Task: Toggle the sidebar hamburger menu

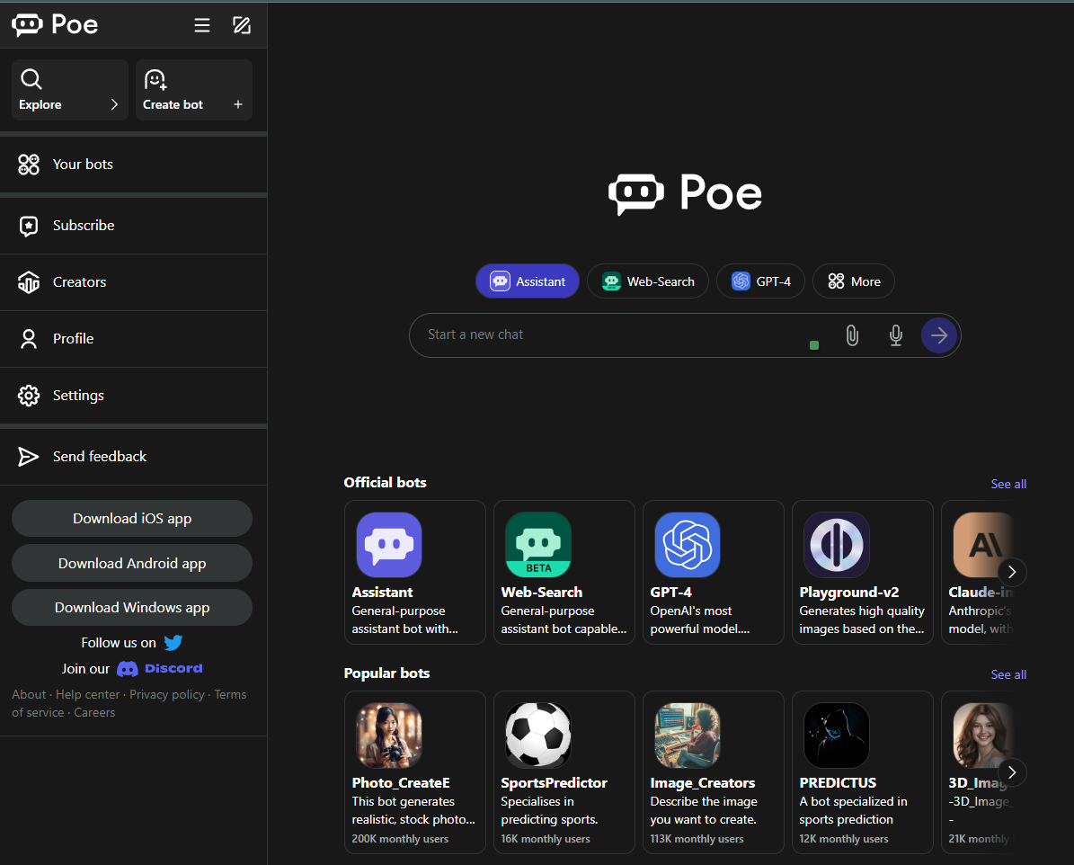Action: coord(202,25)
